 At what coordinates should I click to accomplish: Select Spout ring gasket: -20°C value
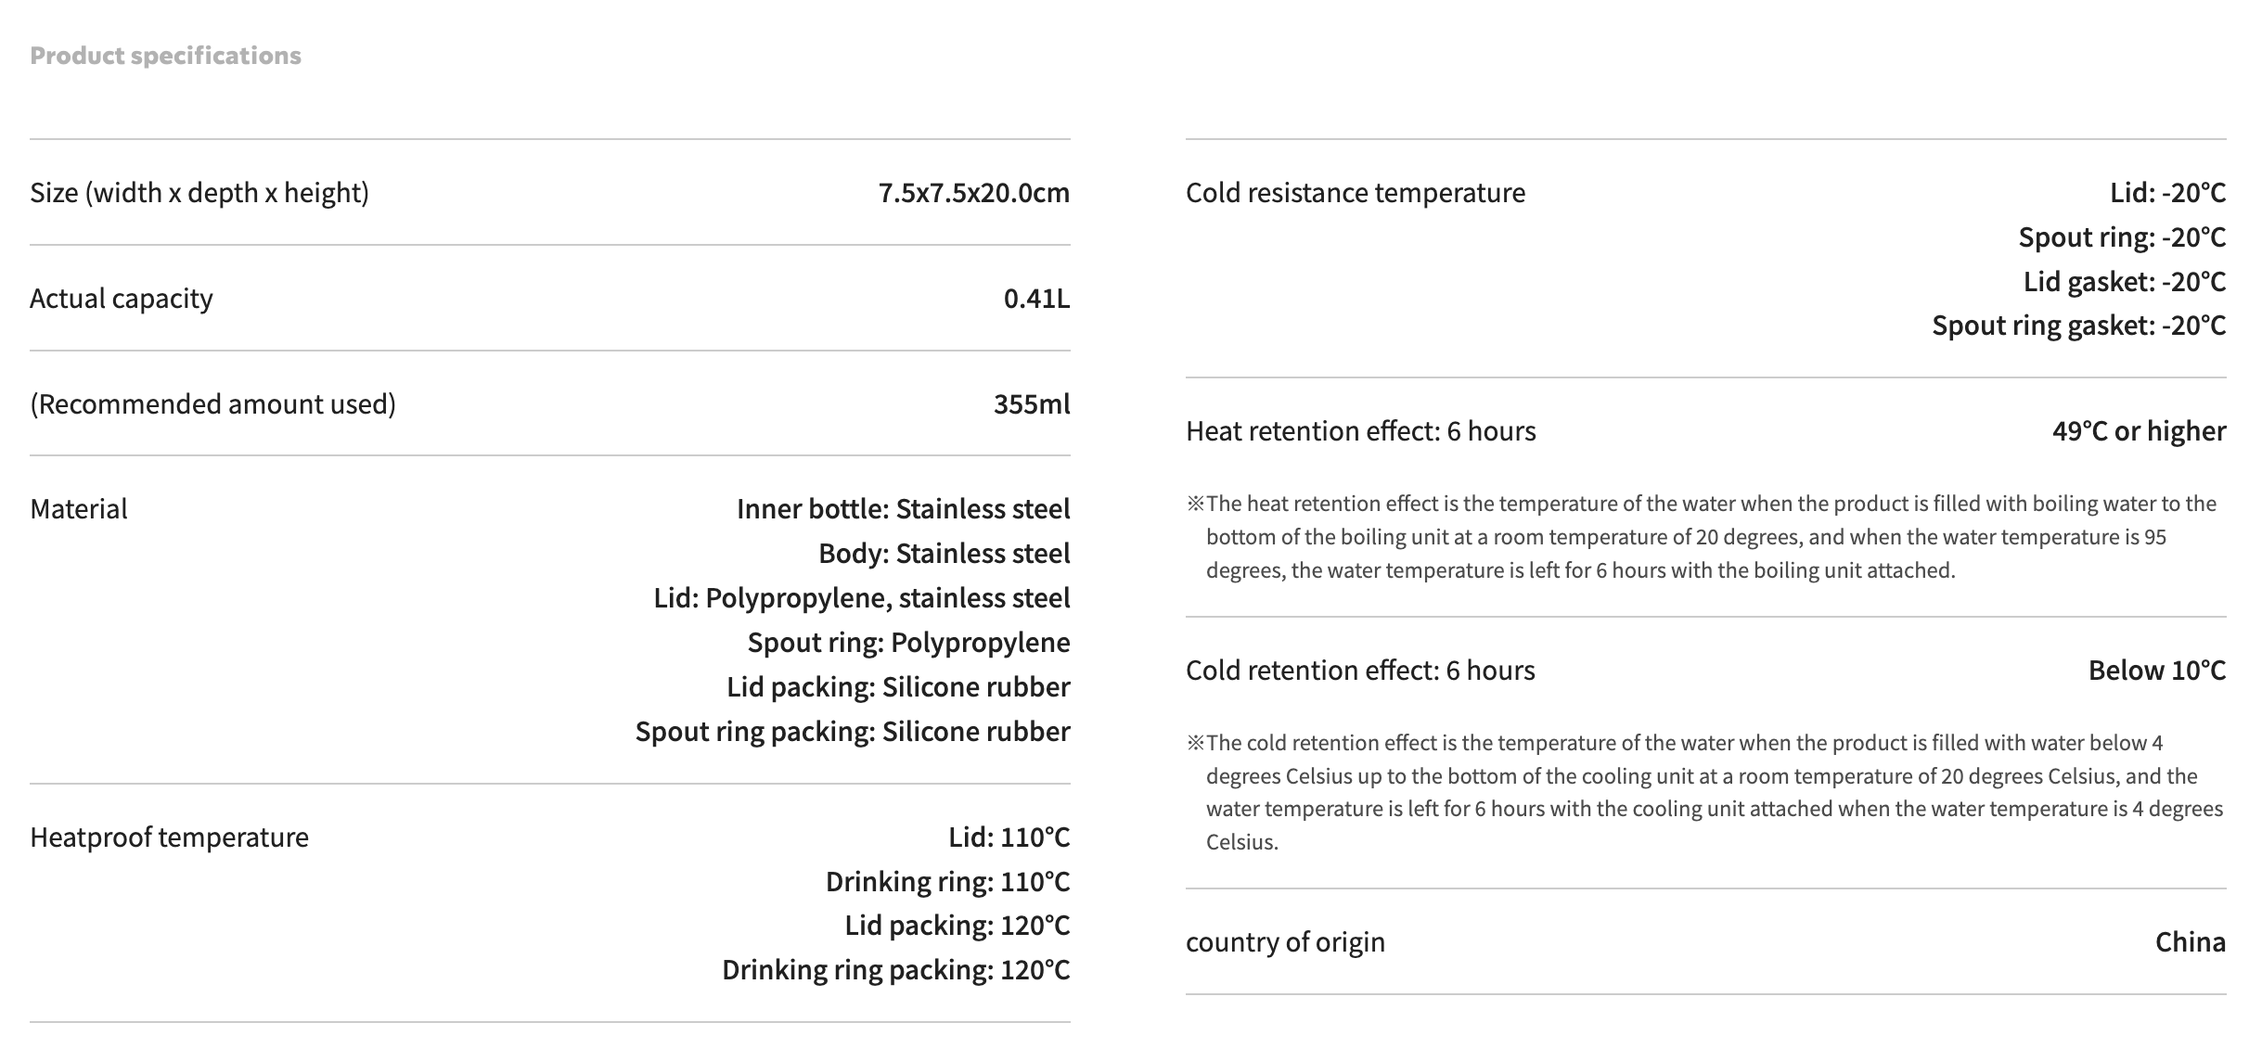pyautogui.click(x=2079, y=326)
